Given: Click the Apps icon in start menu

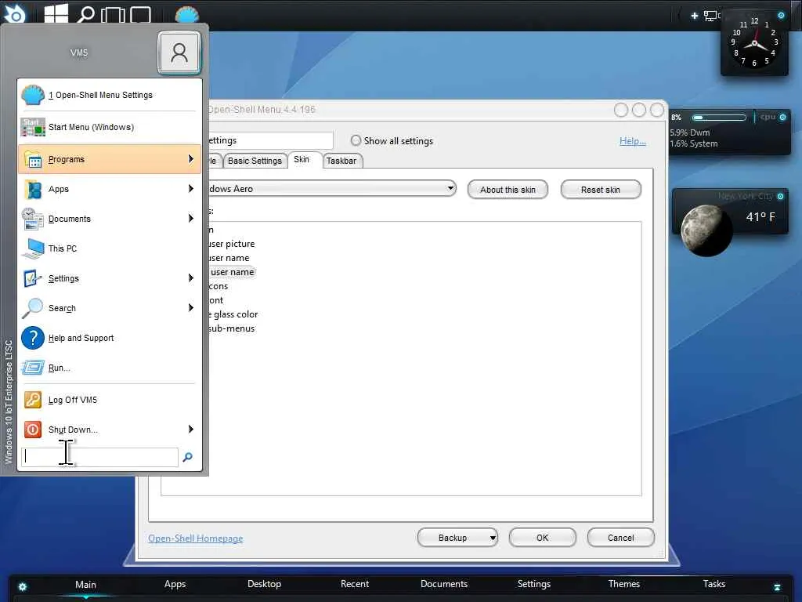Looking at the screenshot, I should 33,190.
